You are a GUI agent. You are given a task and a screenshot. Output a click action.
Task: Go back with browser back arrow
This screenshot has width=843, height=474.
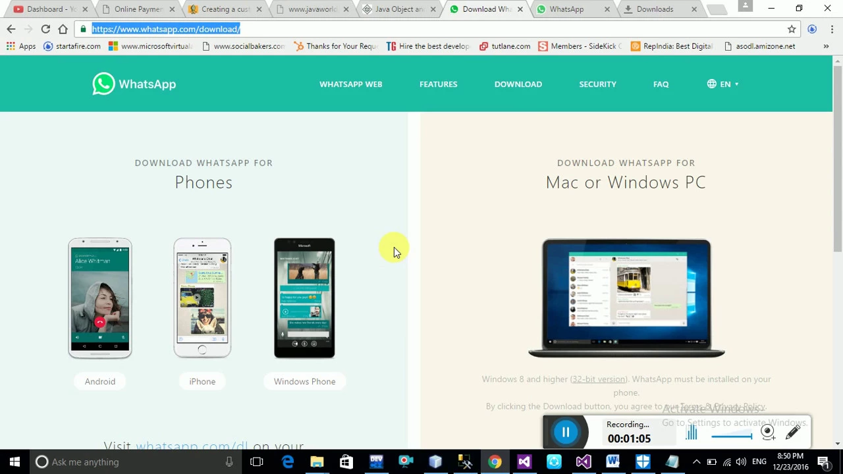[11, 29]
